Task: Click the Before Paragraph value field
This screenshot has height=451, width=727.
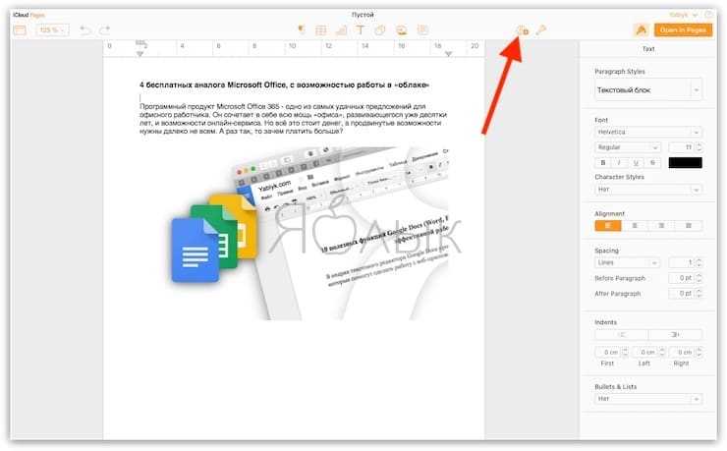Action: tap(681, 278)
